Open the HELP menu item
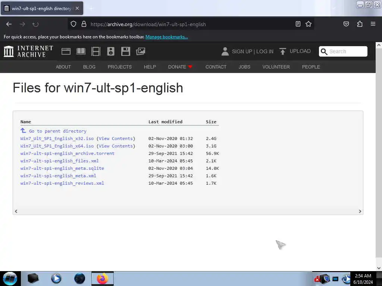This screenshot has width=382, height=286. 150,67
